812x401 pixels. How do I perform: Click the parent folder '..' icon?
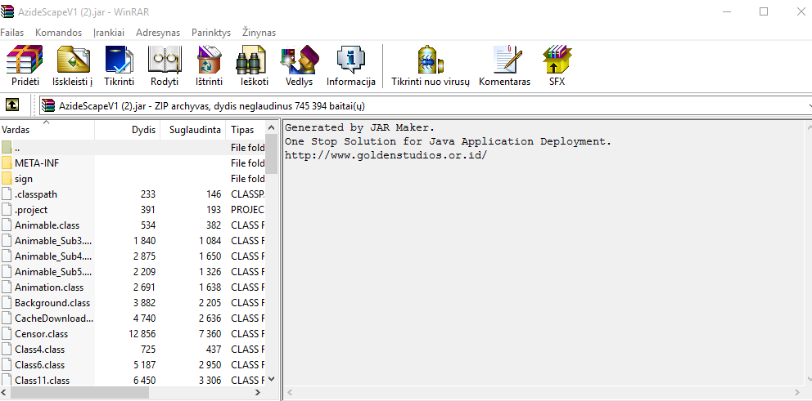(7, 147)
